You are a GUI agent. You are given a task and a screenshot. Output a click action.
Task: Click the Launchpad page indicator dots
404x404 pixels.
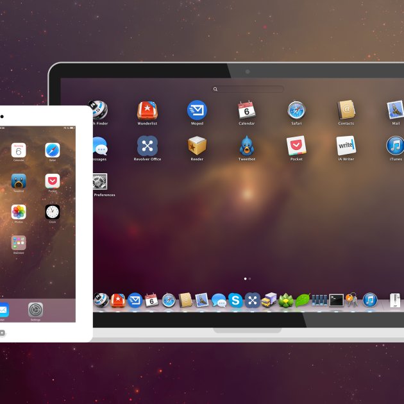click(247, 279)
